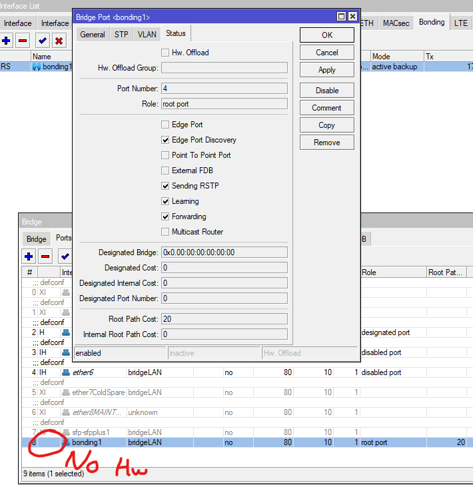The width and height of the screenshot is (473, 485).
Task: Toggle the Forwarding checkbox
Action: 165,217
